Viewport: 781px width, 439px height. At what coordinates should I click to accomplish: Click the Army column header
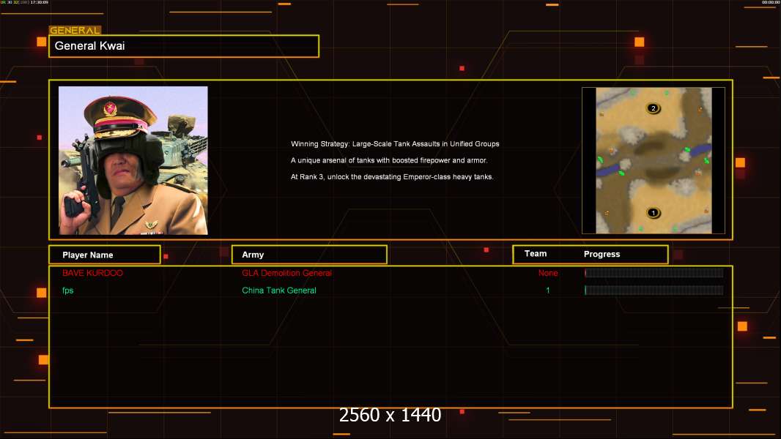pyautogui.click(x=309, y=255)
